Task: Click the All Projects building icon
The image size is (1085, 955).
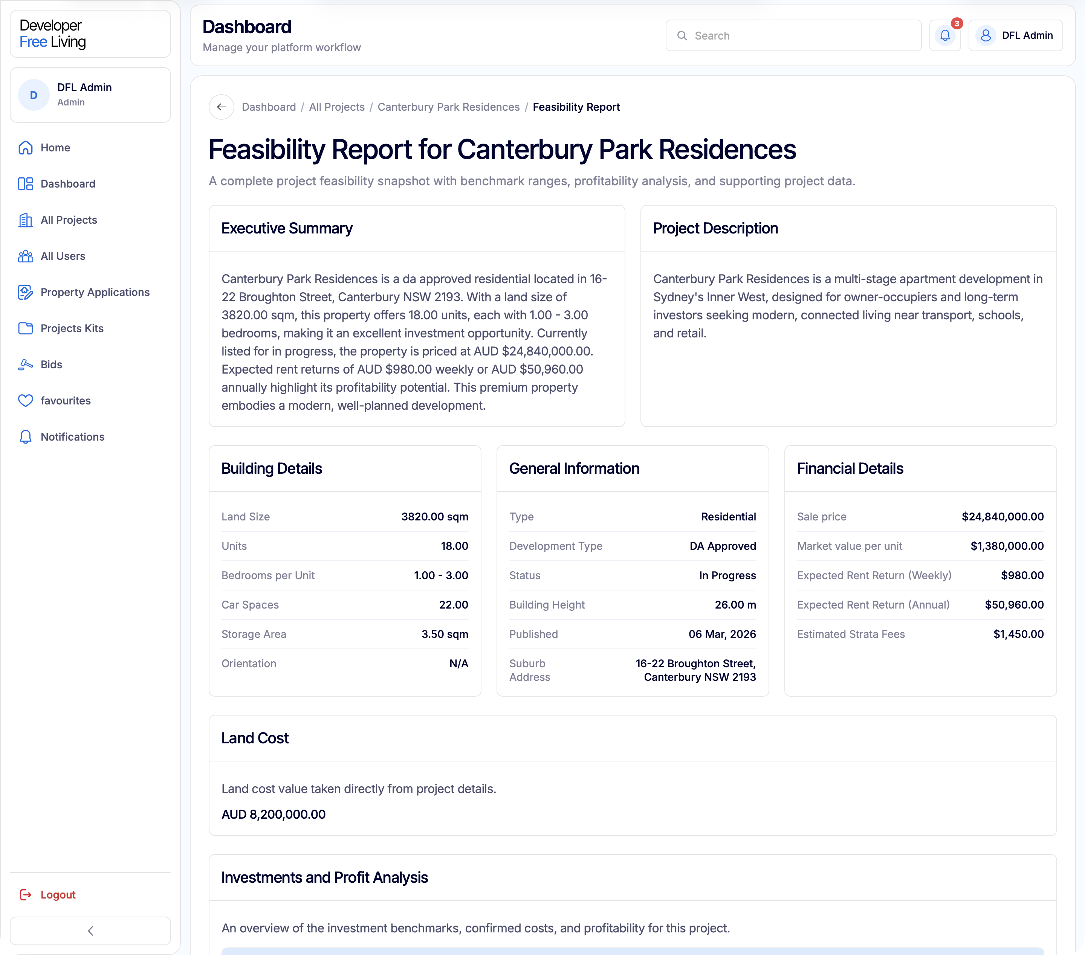Action: pos(26,220)
